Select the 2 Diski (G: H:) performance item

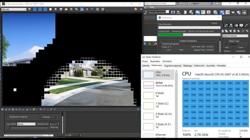coord(158,116)
